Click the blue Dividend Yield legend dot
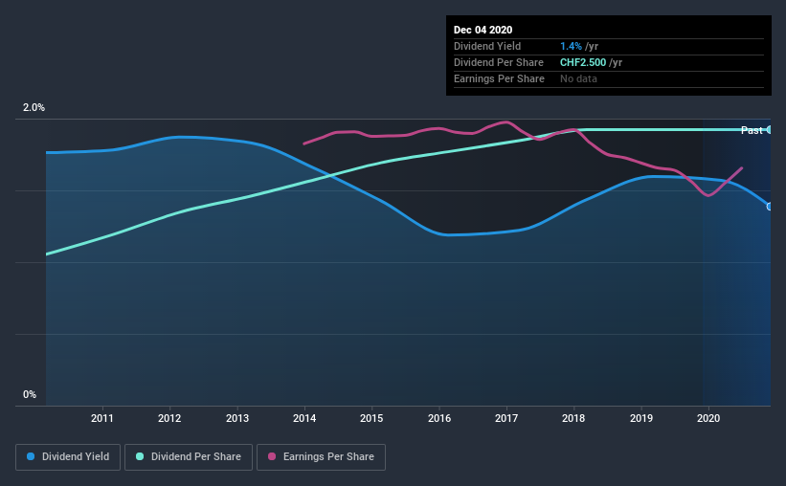 31,456
